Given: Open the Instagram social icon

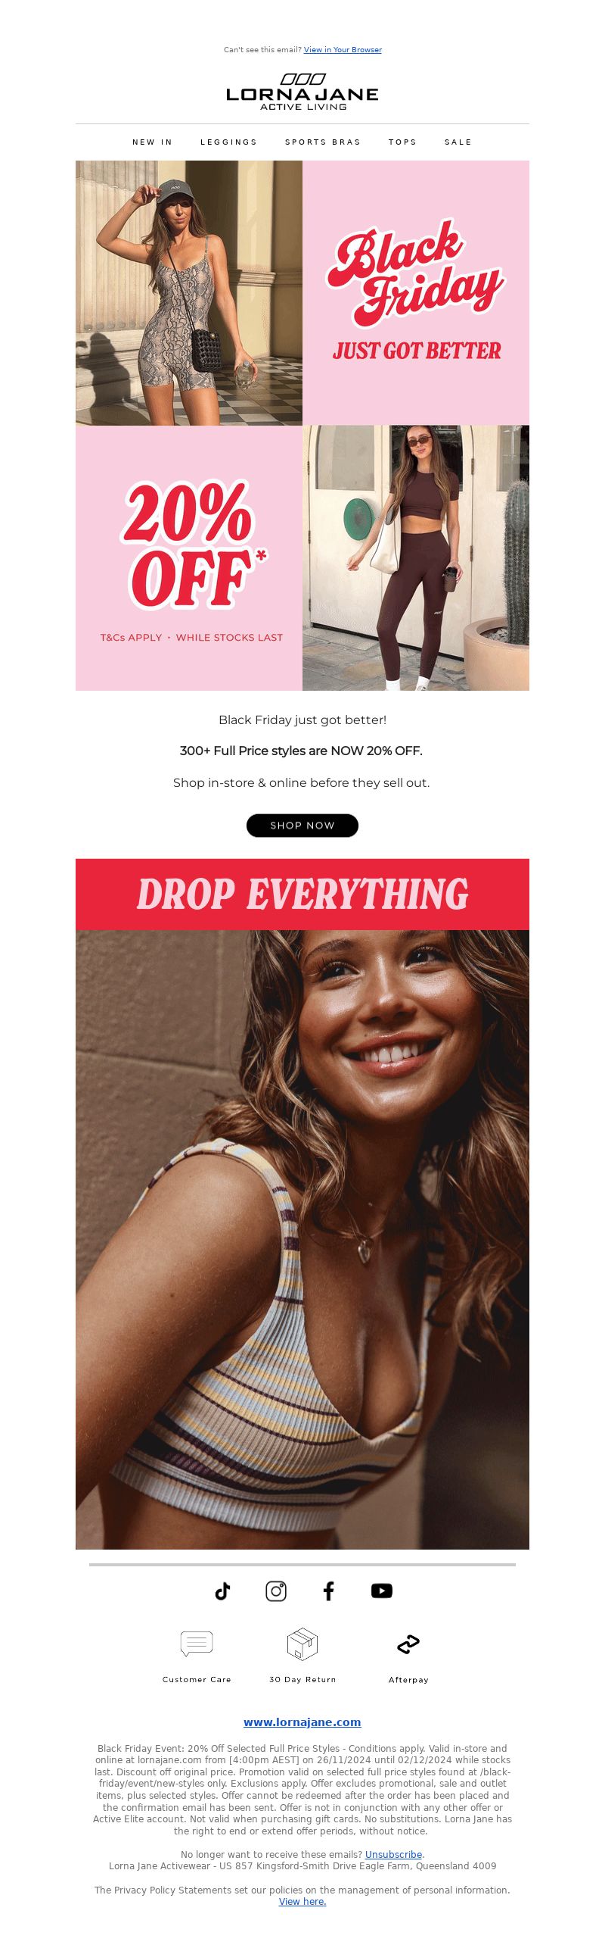Looking at the screenshot, I should pos(276,1591).
